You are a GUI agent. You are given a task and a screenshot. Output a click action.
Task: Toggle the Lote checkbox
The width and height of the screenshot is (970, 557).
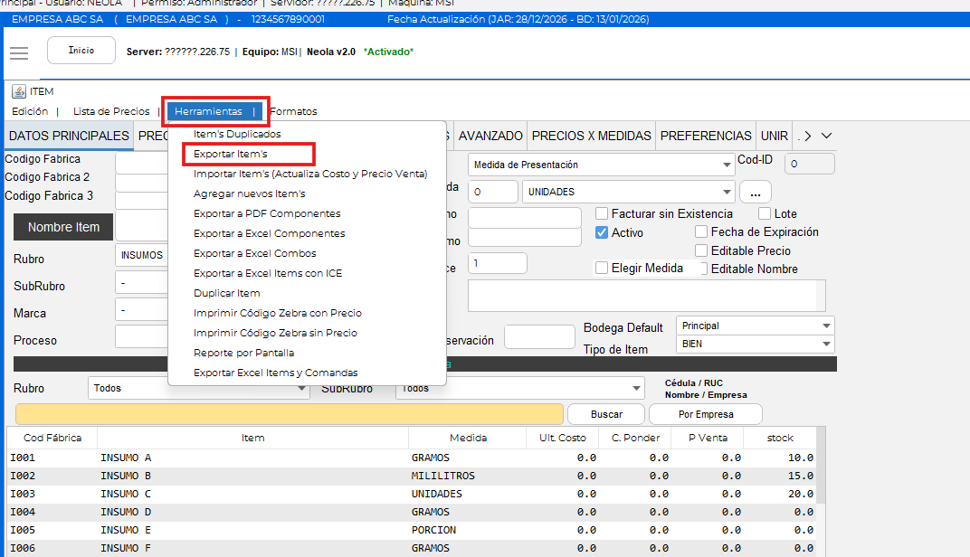coord(765,214)
